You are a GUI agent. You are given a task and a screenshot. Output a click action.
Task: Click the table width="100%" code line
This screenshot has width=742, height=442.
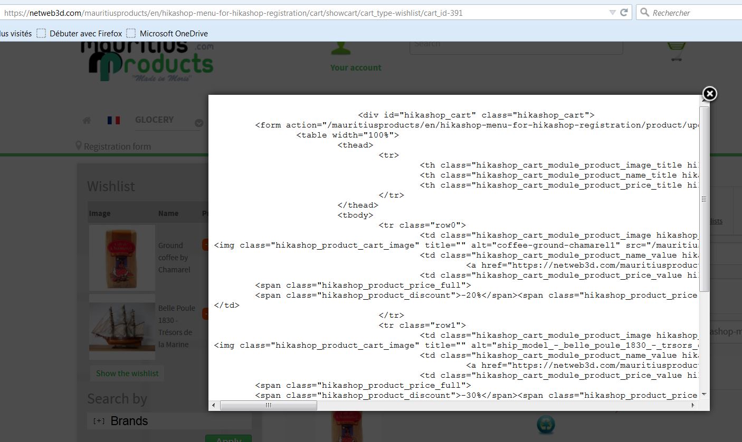coord(348,135)
